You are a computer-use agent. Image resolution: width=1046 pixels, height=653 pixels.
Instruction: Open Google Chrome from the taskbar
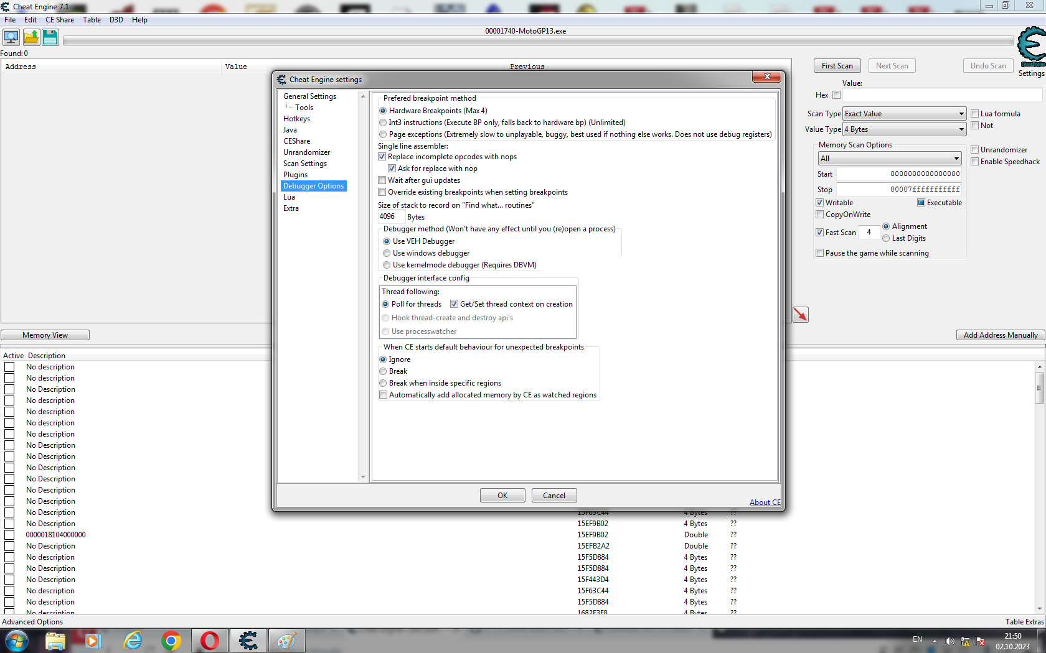[171, 641]
